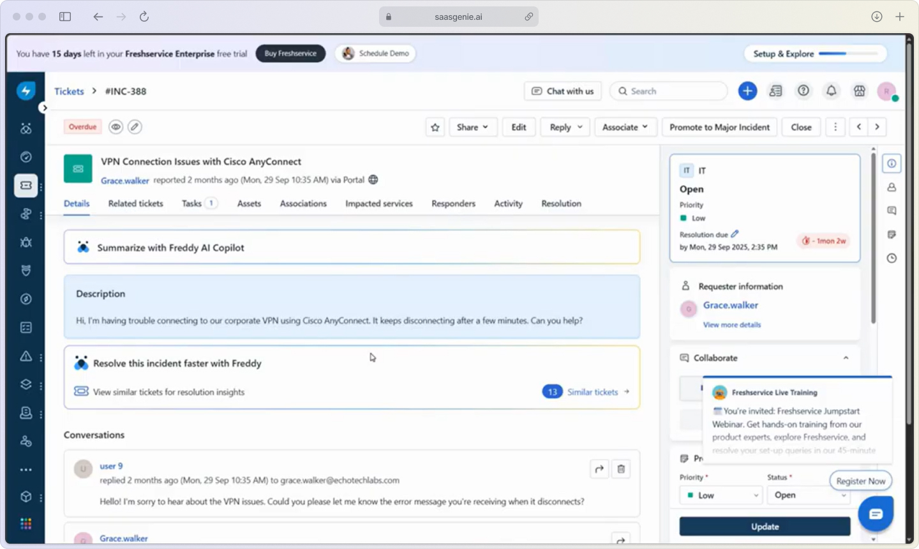Click the Freshservice lightning logo icon

pos(26,91)
